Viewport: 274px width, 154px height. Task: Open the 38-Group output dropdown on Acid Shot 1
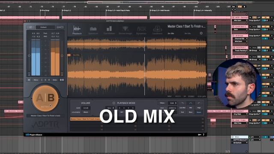pyautogui.click(x=255, y=50)
